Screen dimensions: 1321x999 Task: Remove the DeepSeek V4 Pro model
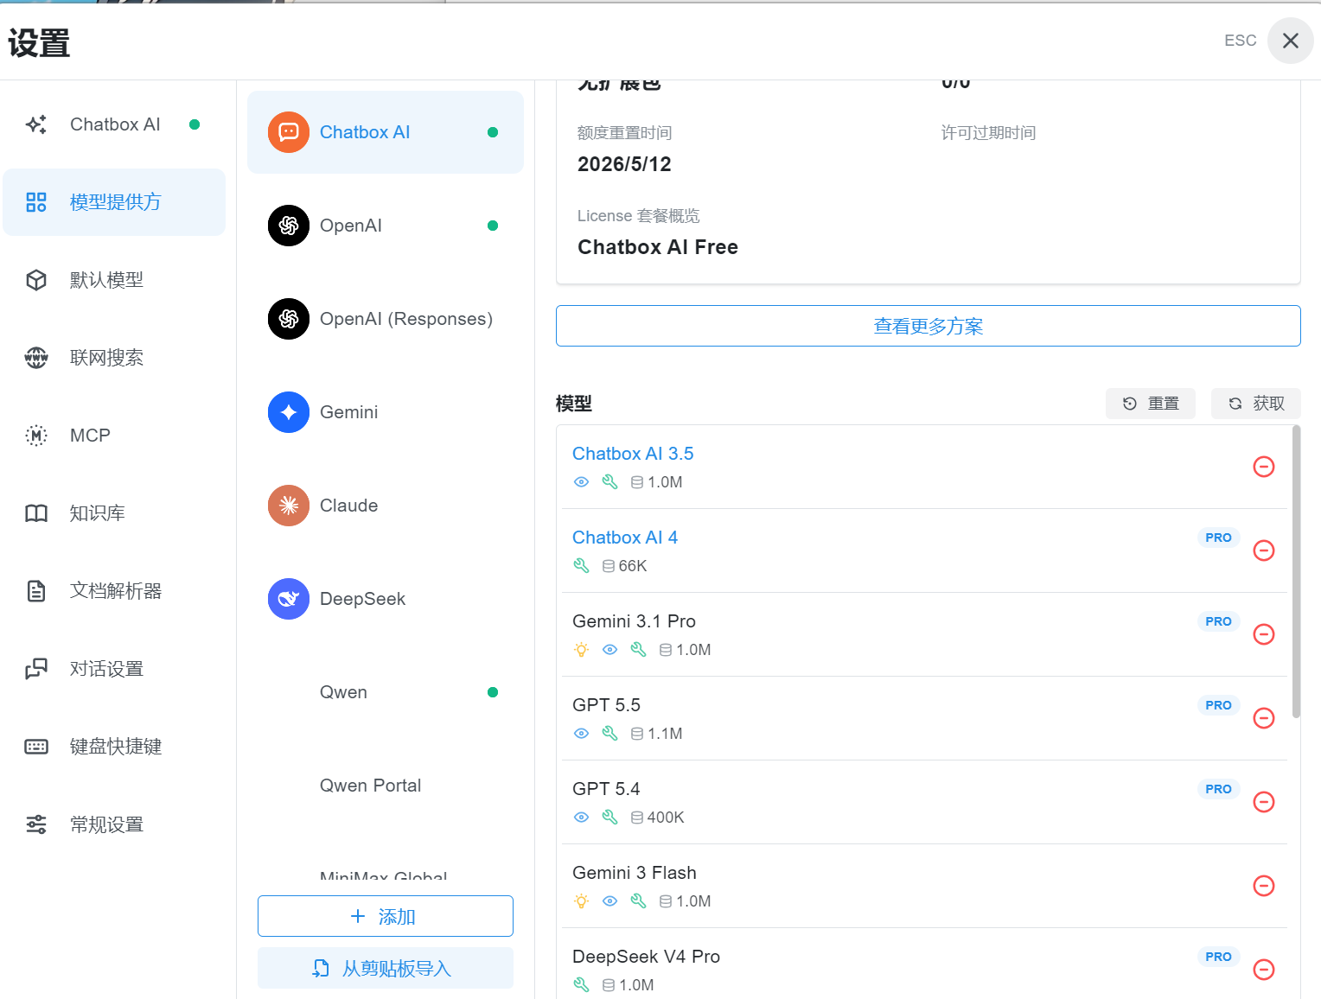1264,970
